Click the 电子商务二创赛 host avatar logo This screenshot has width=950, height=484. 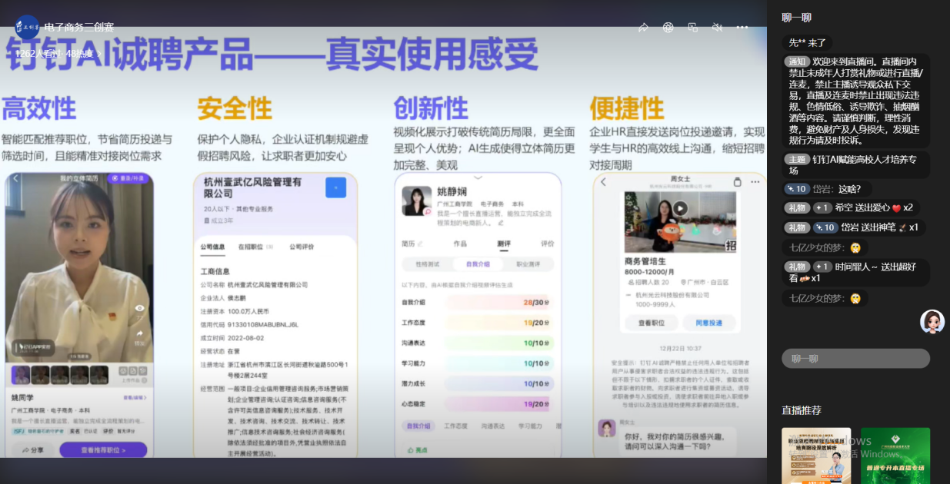click(x=27, y=27)
